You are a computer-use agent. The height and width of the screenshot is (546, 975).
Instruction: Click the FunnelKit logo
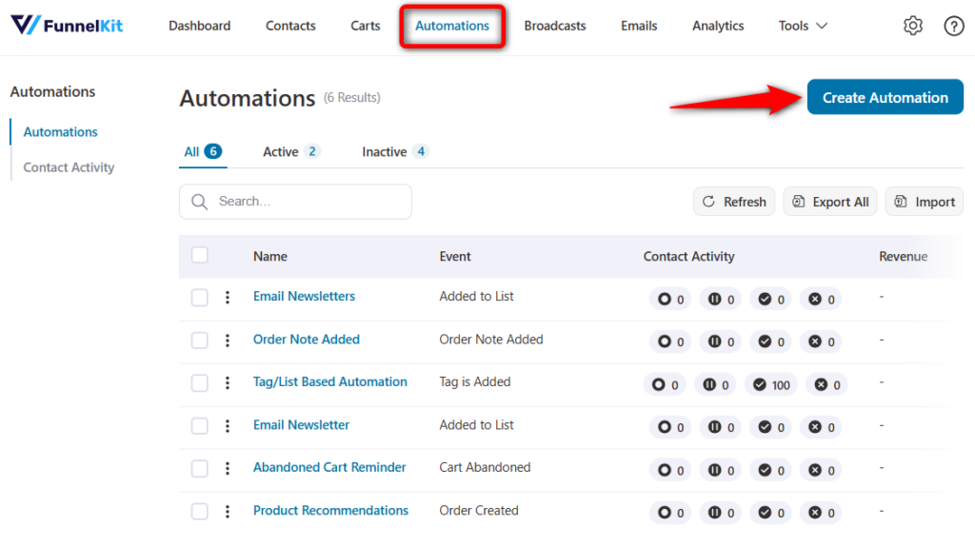tap(68, 26)
